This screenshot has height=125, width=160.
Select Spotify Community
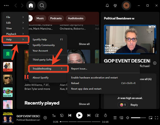48,45
